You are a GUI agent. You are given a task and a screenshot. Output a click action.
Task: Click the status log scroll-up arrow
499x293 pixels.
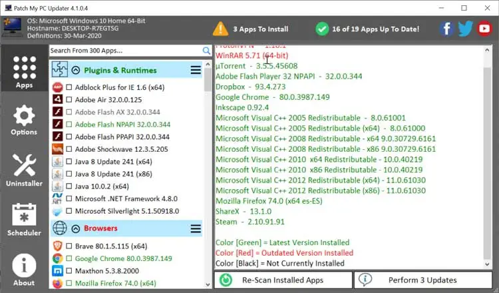click(487, 50)
